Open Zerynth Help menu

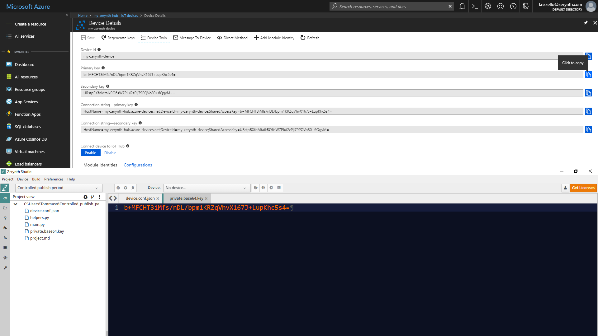tap(71, 179)
